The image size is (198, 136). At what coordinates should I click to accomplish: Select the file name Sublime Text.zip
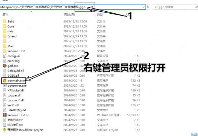18,115
